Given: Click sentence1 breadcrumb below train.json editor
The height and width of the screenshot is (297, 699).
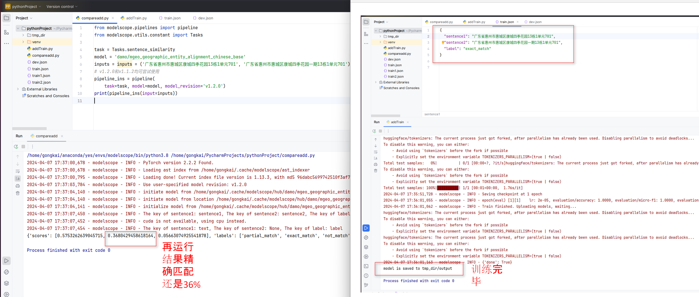Looking at the screenshot, I should pyautogui.click(x=432, y=114).
